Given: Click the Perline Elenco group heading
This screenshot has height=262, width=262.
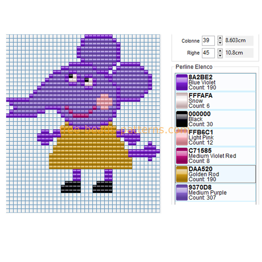Looking at the screenshot, I should [194, 67].
